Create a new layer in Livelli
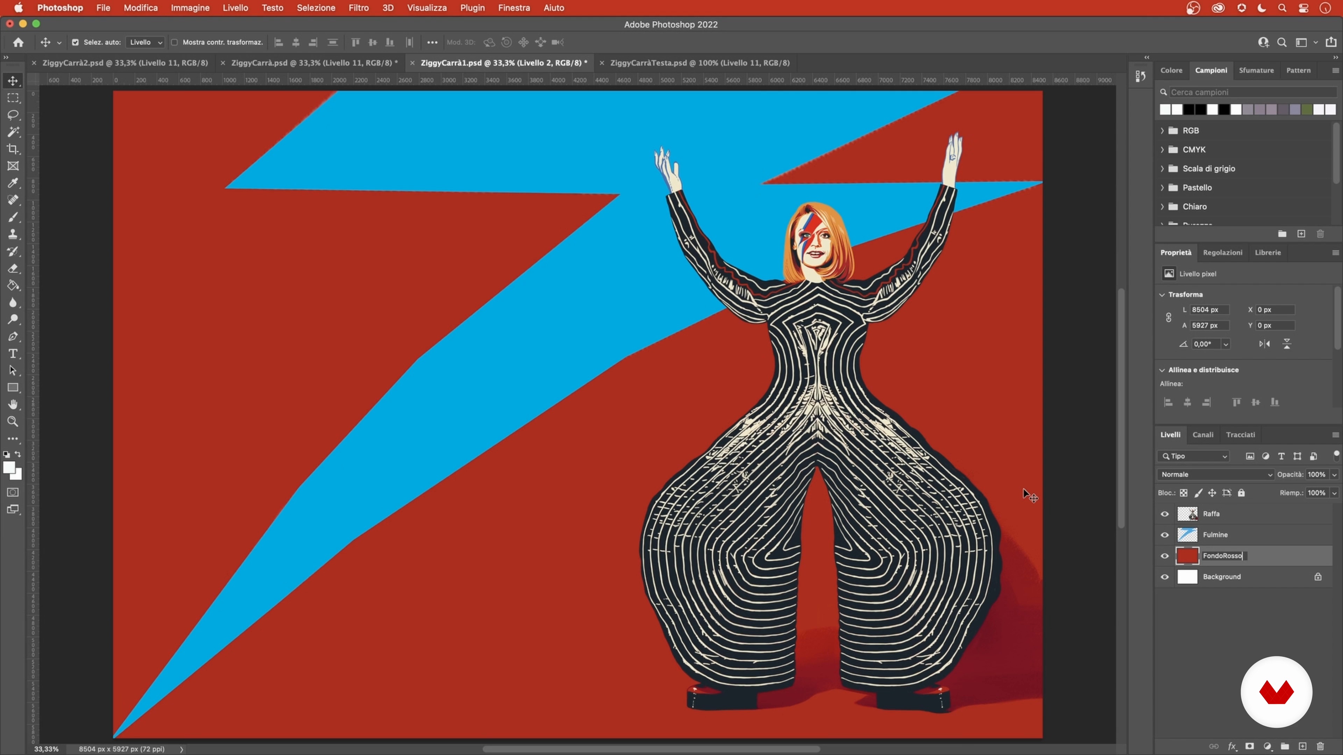 pyautogui.click(x=1302, y=746)
